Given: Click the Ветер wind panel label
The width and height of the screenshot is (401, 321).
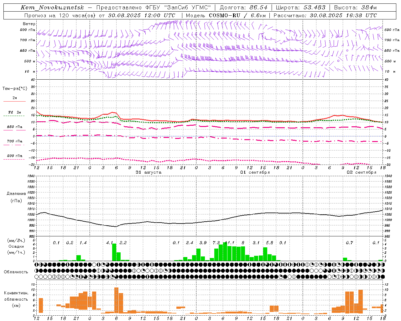Looking at the screenshot, I should [29, 24].
